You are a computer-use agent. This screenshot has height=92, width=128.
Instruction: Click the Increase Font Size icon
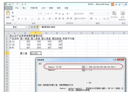click(48, 13)
